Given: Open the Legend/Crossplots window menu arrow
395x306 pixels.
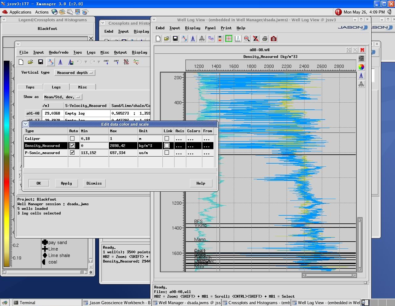Looking at the screenshot, I should (x=4, y=19).
